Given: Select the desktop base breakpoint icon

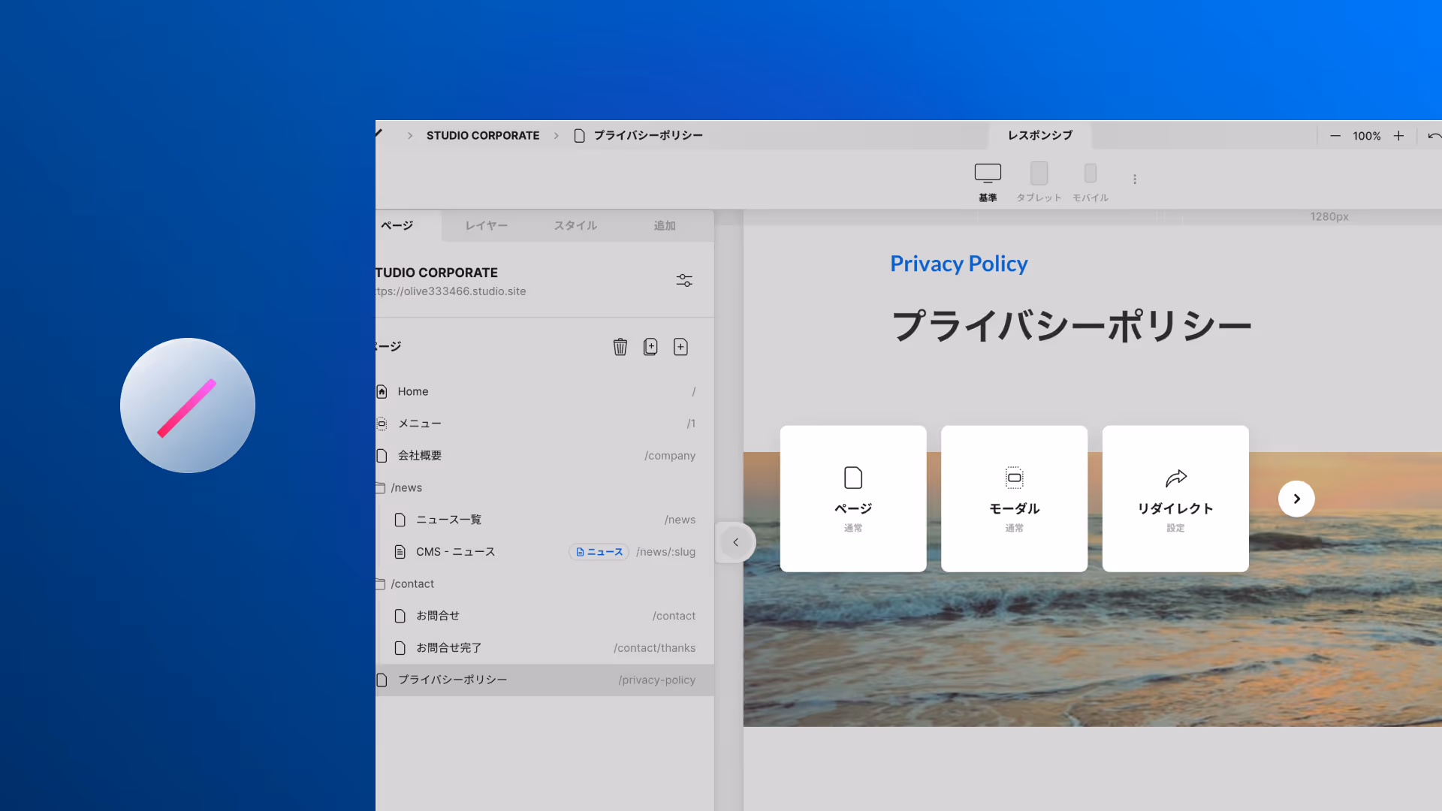Looking at the screenshot, I should (988, 173).
